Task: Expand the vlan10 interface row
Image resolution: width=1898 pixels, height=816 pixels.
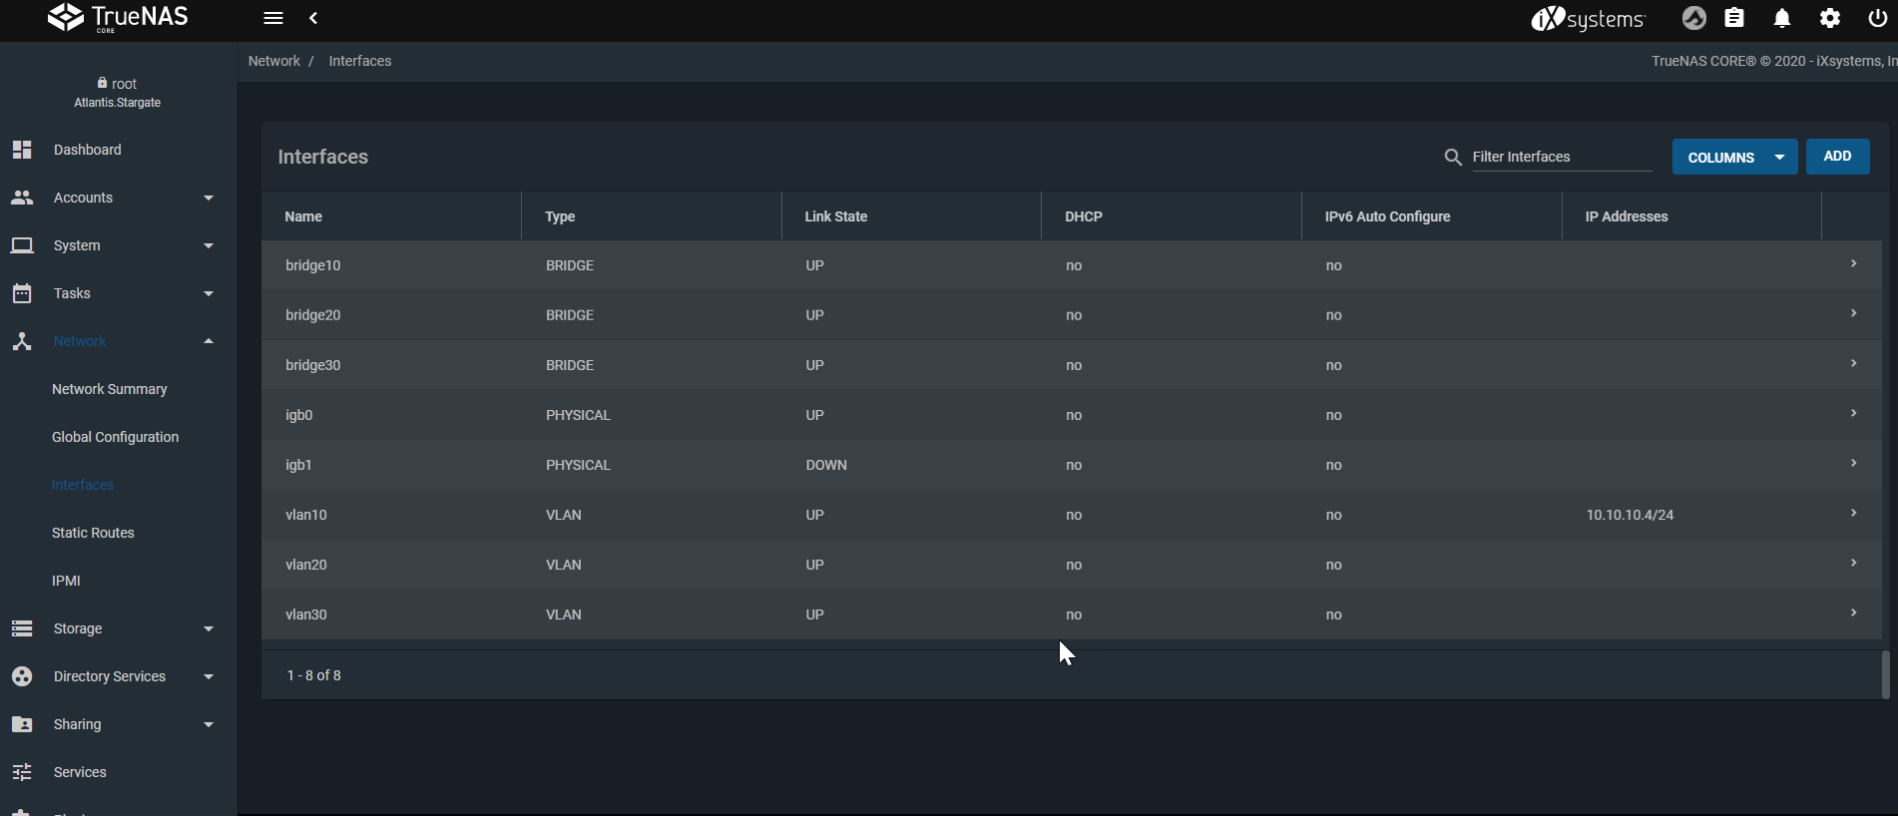Action: [x=1853, y=514]
